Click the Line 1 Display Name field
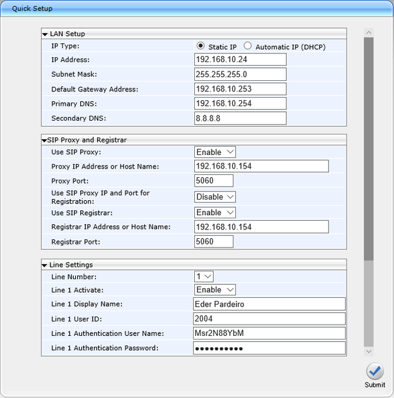The image size is (394, 398). click(x=270, y=304)
